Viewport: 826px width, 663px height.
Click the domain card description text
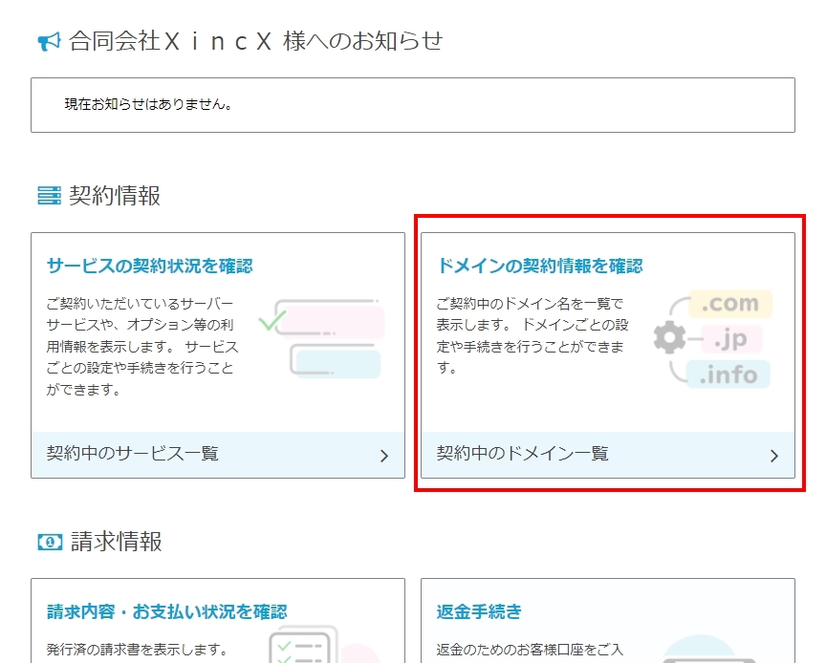(533, 335)
